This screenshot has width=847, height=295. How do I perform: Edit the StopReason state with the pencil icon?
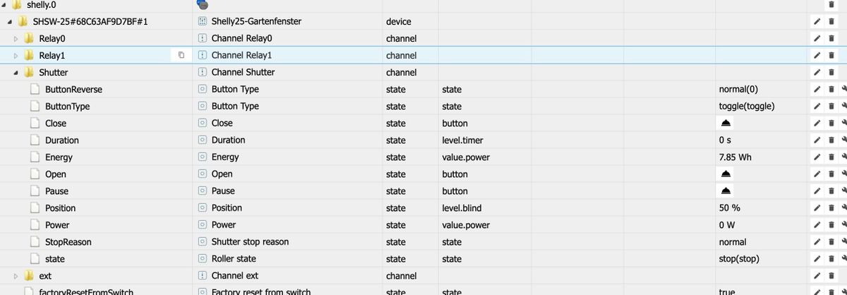tap(817, 241)
